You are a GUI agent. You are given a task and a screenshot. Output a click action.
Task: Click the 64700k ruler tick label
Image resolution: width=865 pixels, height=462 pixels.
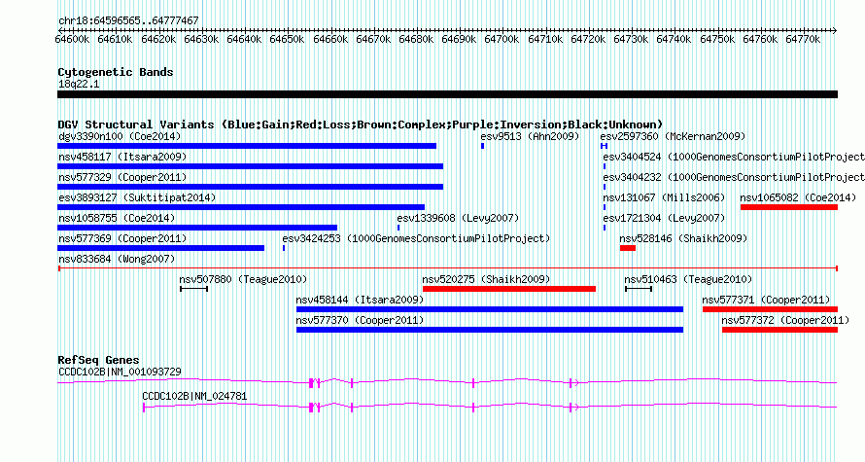click(x=502, y=39)
